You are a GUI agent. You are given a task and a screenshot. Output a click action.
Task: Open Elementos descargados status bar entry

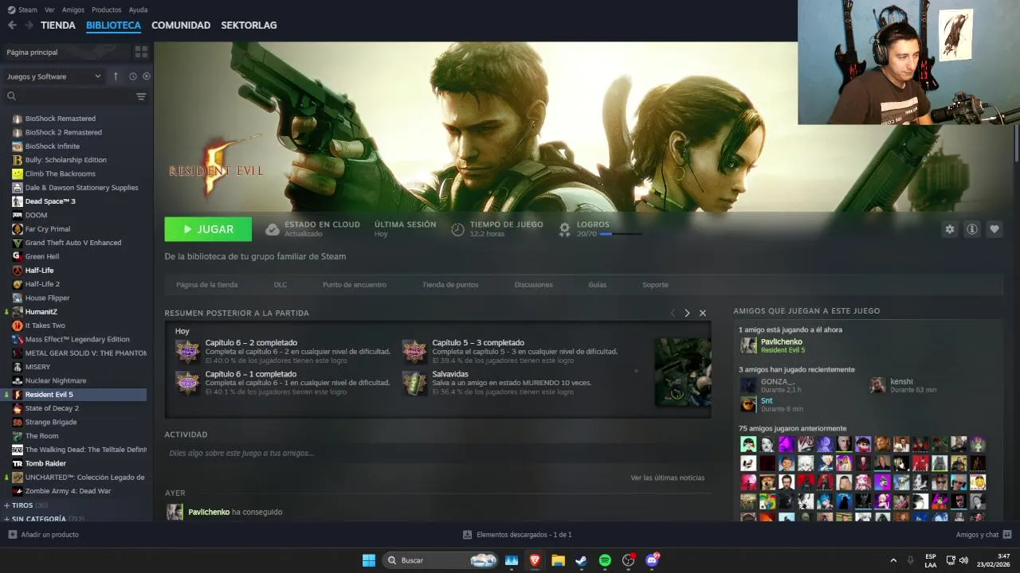517,535
